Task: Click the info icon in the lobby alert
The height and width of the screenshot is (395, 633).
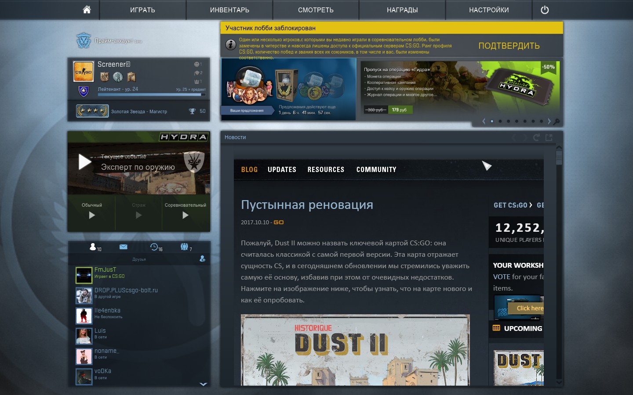Action: click(231, 45)
